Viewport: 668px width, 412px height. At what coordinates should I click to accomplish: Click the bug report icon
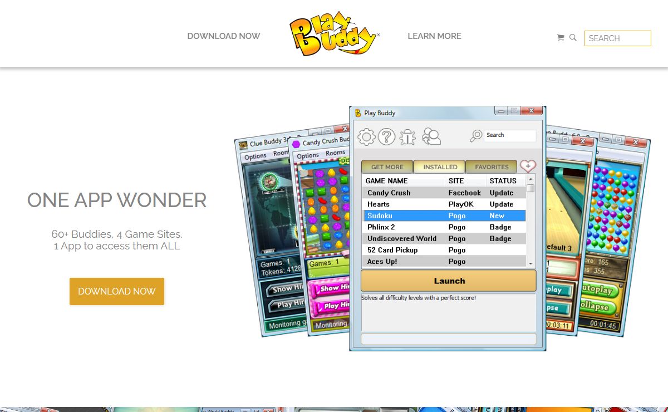(407, 136)
